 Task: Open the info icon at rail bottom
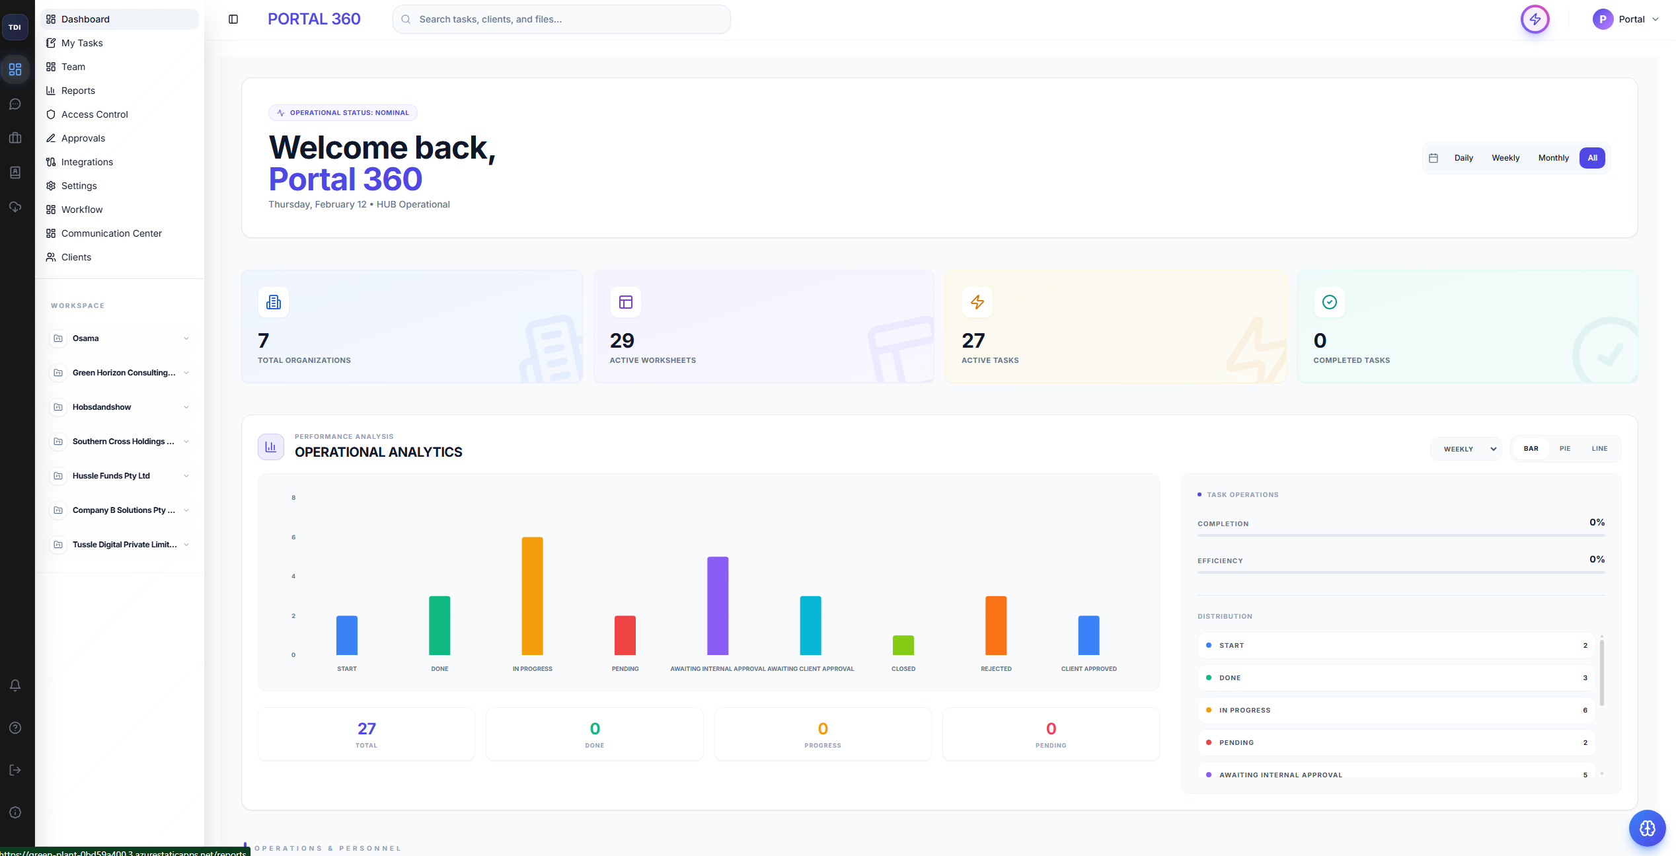point(15,812)
